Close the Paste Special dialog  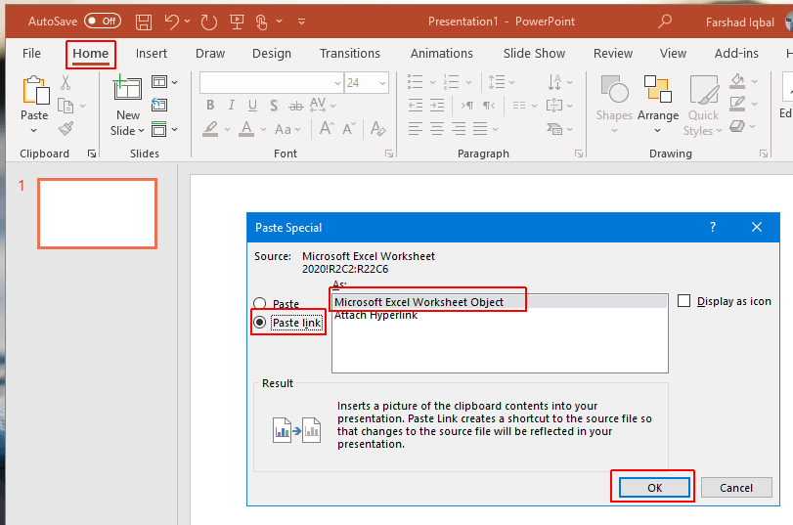click(x=757, y=227)
